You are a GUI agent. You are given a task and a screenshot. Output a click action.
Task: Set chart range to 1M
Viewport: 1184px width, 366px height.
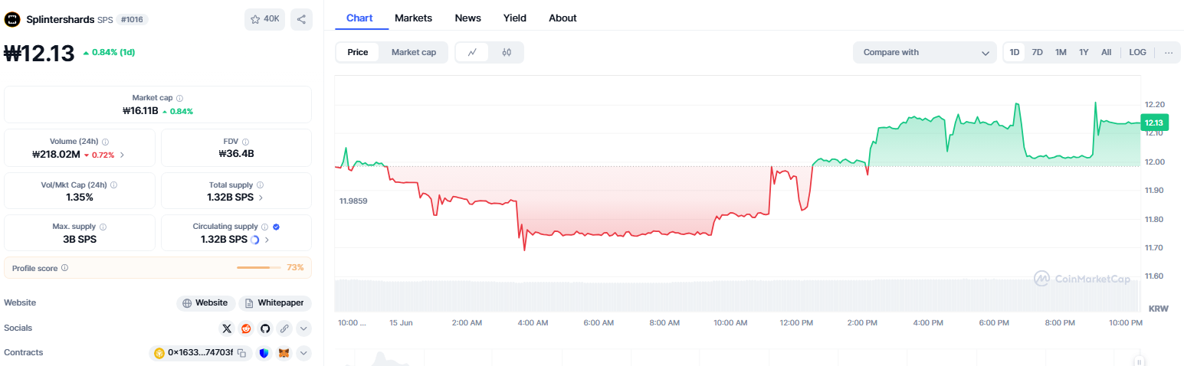1061,52
